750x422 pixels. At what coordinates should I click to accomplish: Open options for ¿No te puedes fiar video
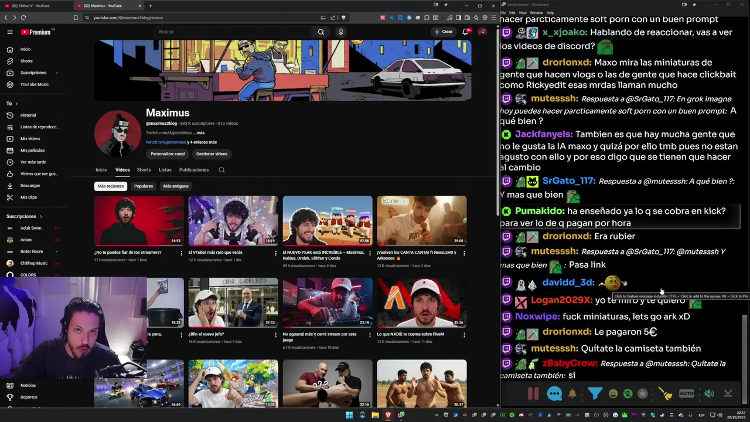[181, 253]
